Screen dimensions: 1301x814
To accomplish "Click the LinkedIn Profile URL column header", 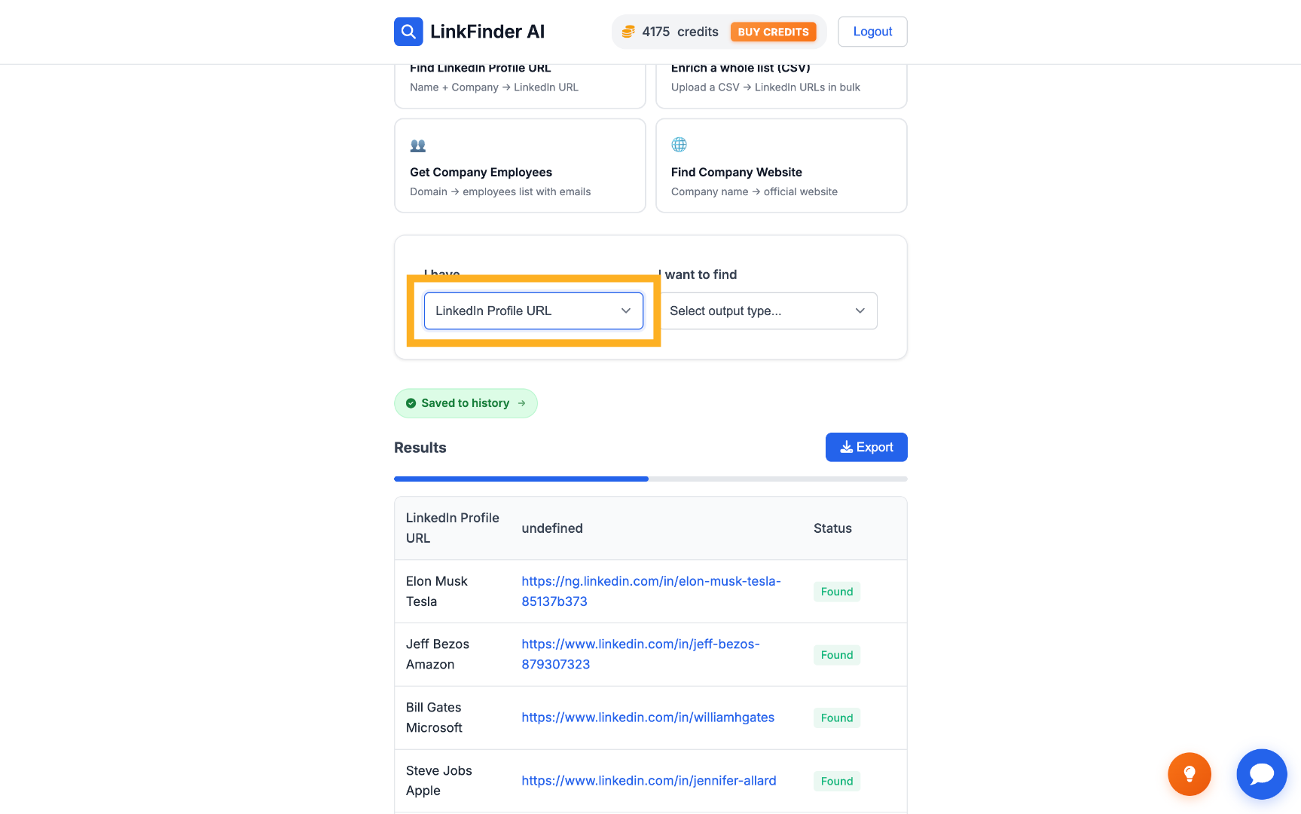I will [x=453, y=528].
